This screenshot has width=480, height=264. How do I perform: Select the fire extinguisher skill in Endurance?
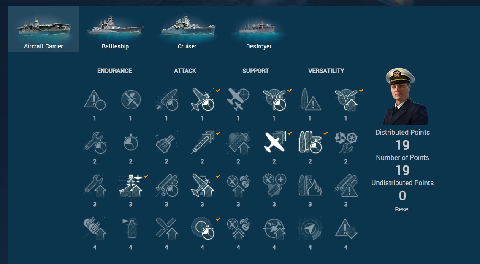(x=131, y=229)
